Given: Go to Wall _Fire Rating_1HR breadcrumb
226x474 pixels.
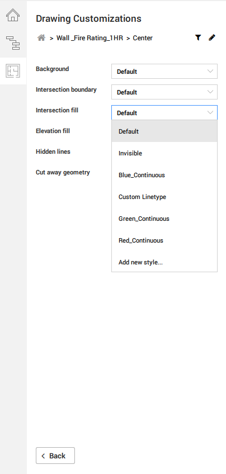Looking at the screenshot, I should click(90, 38).
